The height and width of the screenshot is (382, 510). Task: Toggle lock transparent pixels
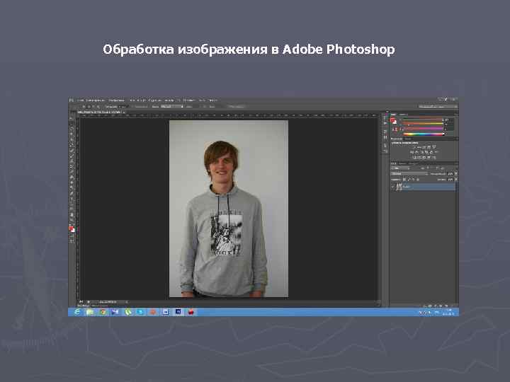[x=404, y=179]
